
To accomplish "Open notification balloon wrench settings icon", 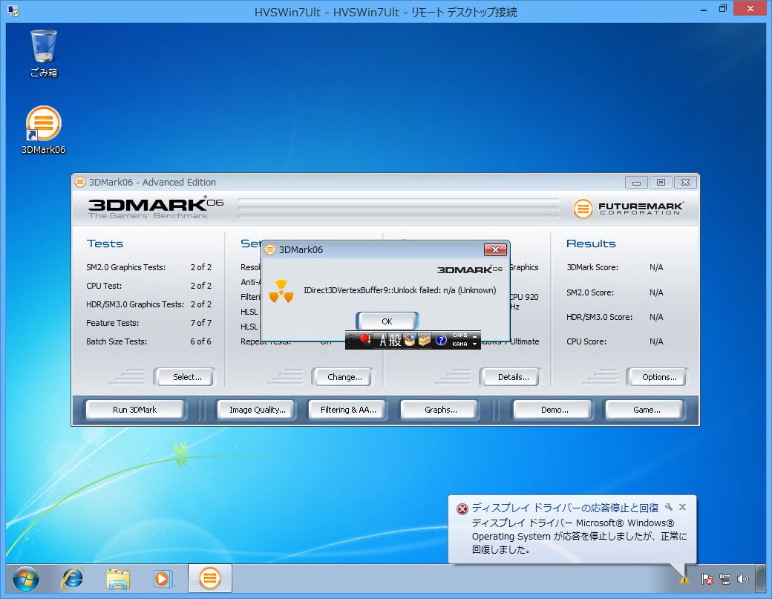I will [x=669, y=507].
